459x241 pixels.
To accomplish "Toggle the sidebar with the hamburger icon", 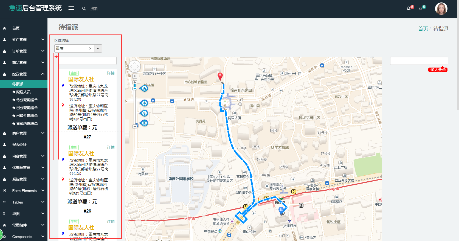I will [71, 8].
